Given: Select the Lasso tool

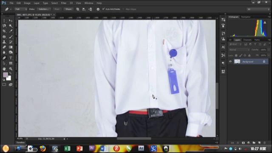Looking at the screenshot, I should point(4,26).
